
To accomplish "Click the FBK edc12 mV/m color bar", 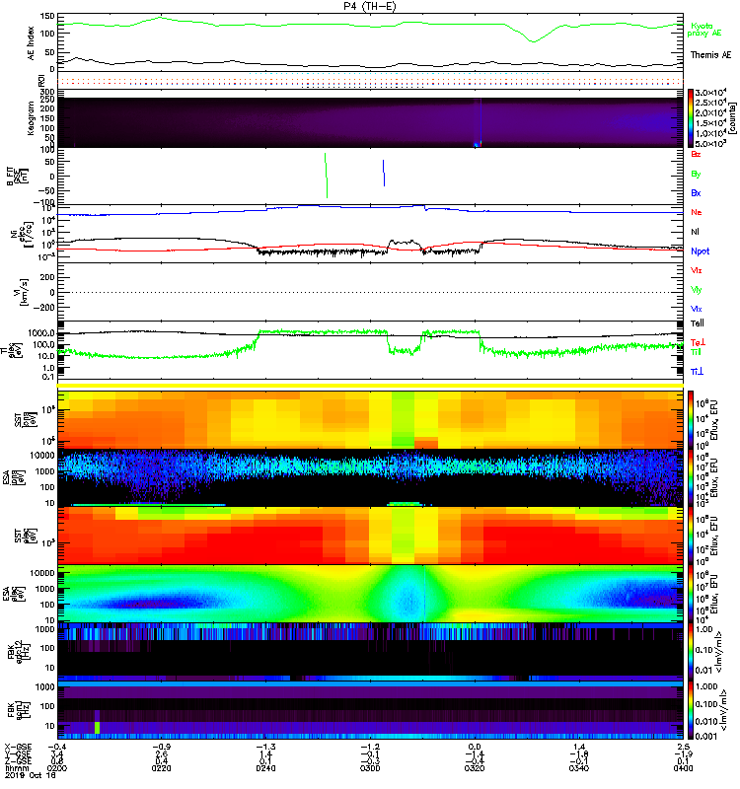I will click(x=691, y=652).
